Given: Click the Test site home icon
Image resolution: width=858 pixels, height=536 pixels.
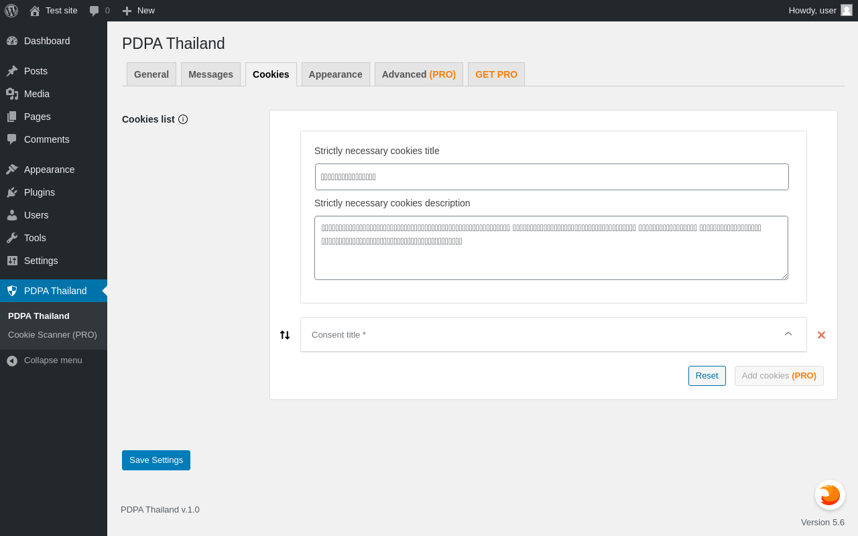Looking at the screenshot, I should 35,11.
